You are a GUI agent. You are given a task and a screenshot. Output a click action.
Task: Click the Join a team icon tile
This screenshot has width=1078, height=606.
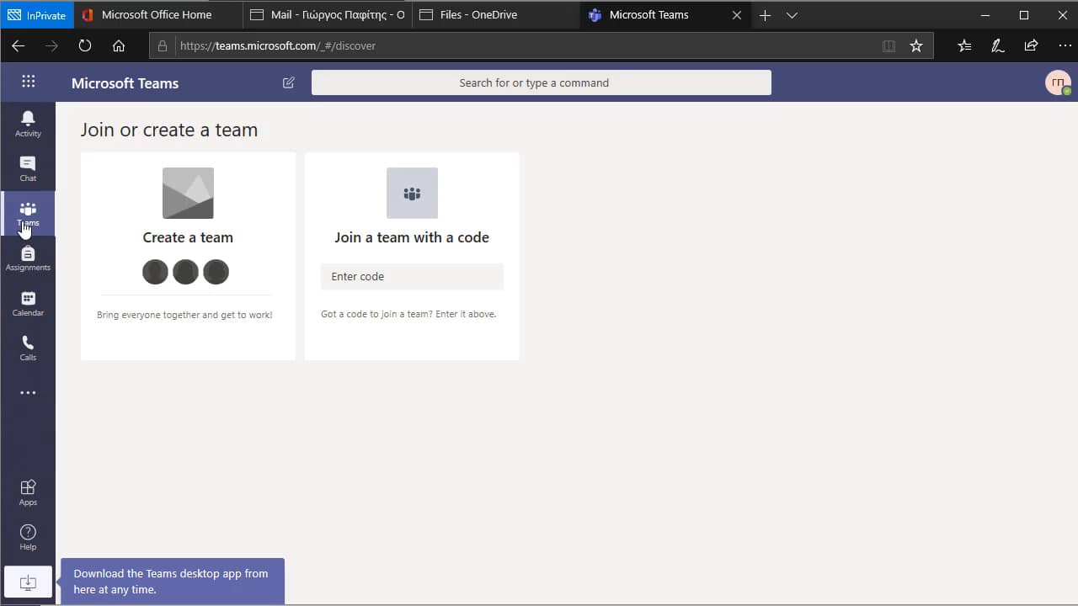[x=412, y=193]
